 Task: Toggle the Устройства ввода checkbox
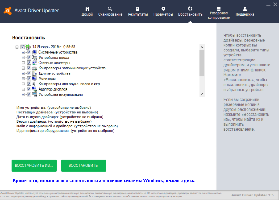click(29, 58)
